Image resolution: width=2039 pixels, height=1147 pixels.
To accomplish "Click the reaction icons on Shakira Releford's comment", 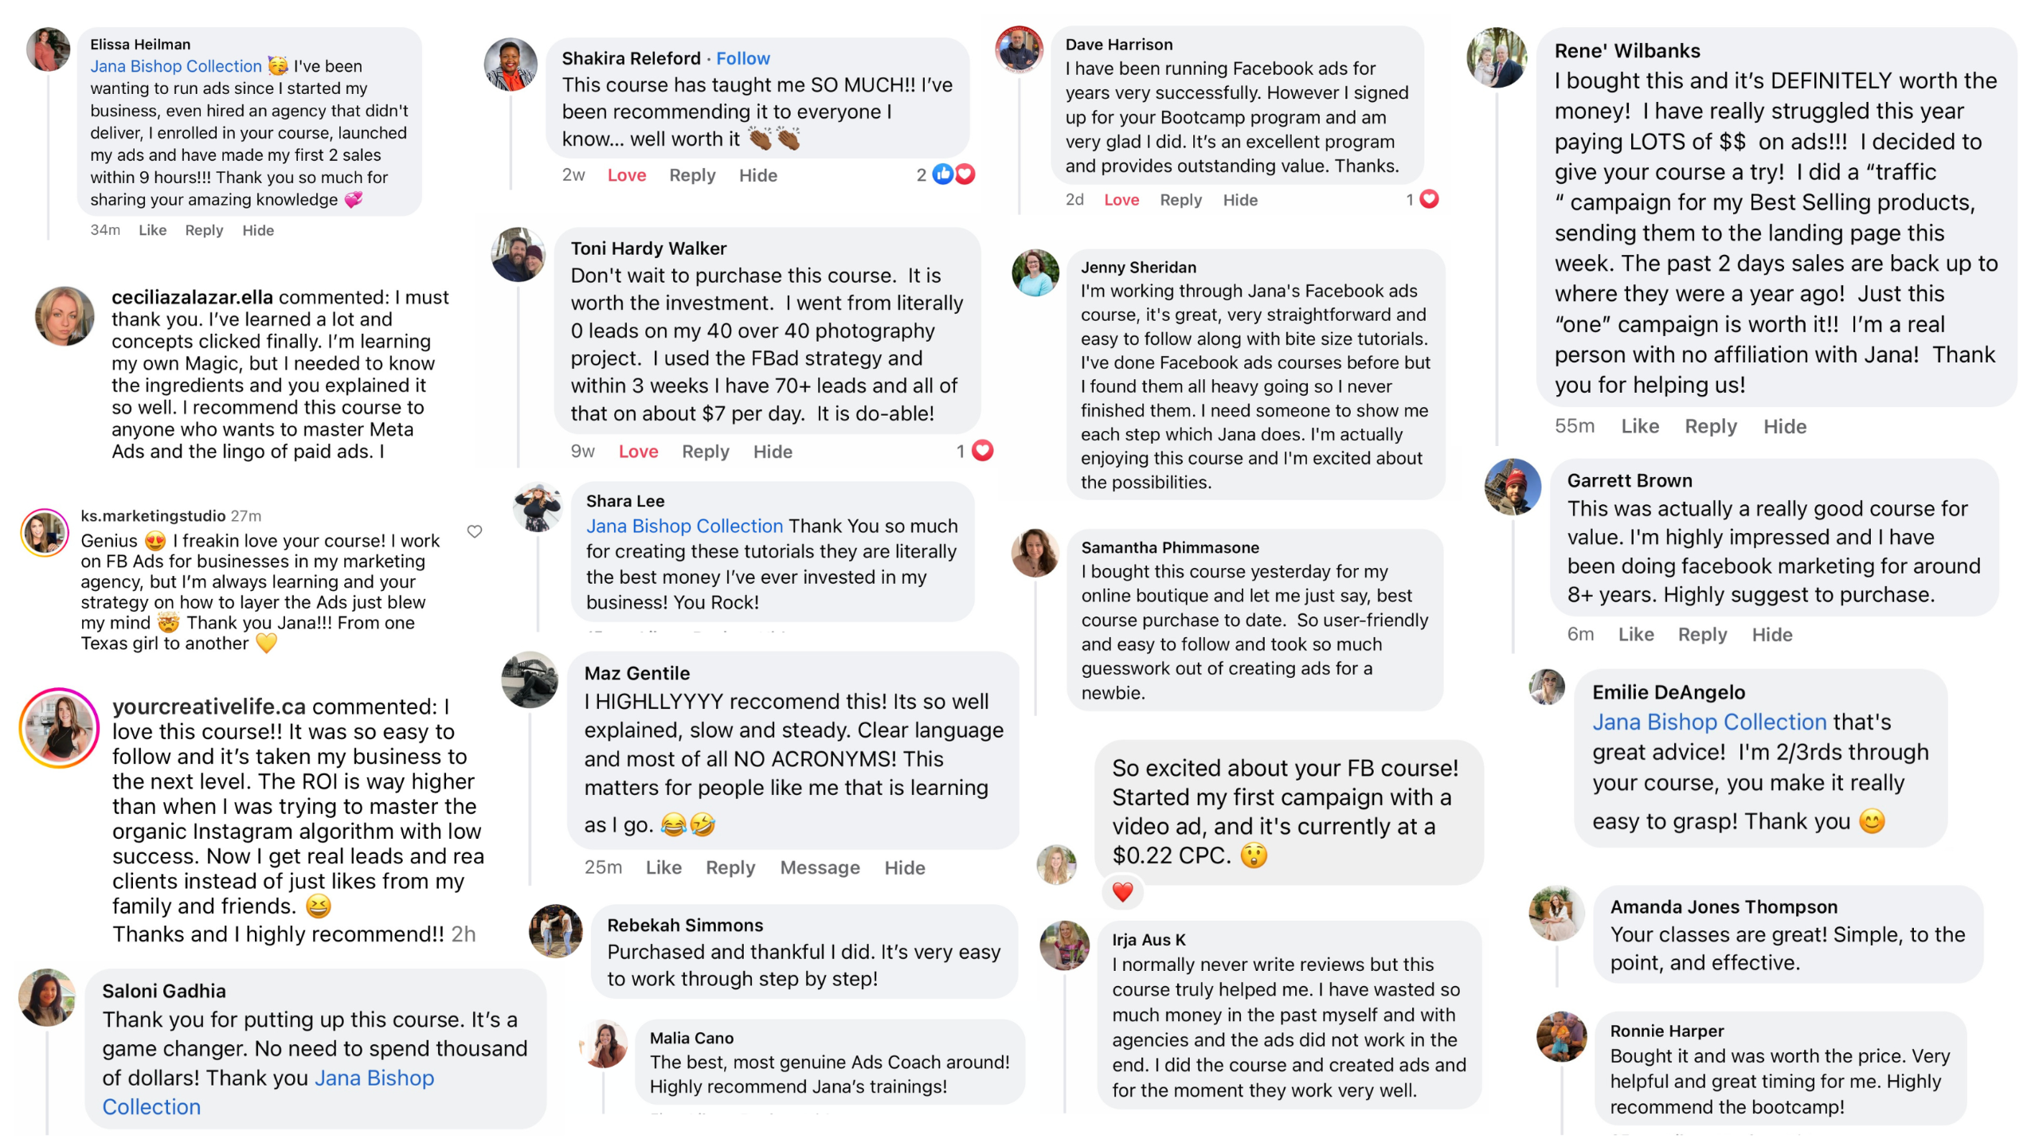I will pos(953,174).
